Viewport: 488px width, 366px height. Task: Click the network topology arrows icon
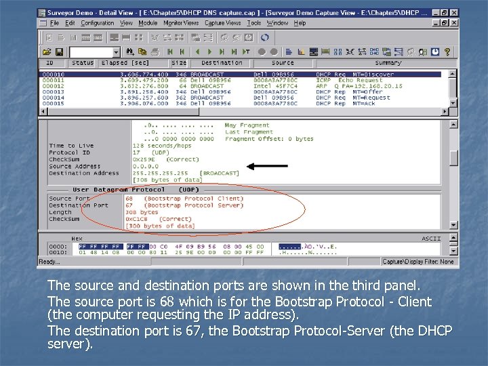coord(362,52)
